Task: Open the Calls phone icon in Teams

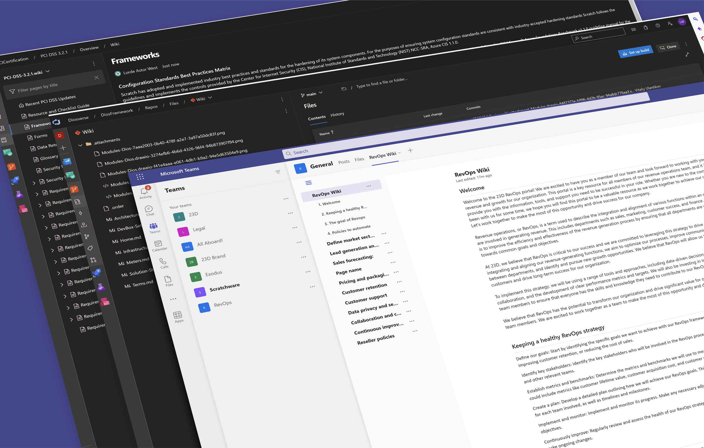Action: [x=163, y=261]
